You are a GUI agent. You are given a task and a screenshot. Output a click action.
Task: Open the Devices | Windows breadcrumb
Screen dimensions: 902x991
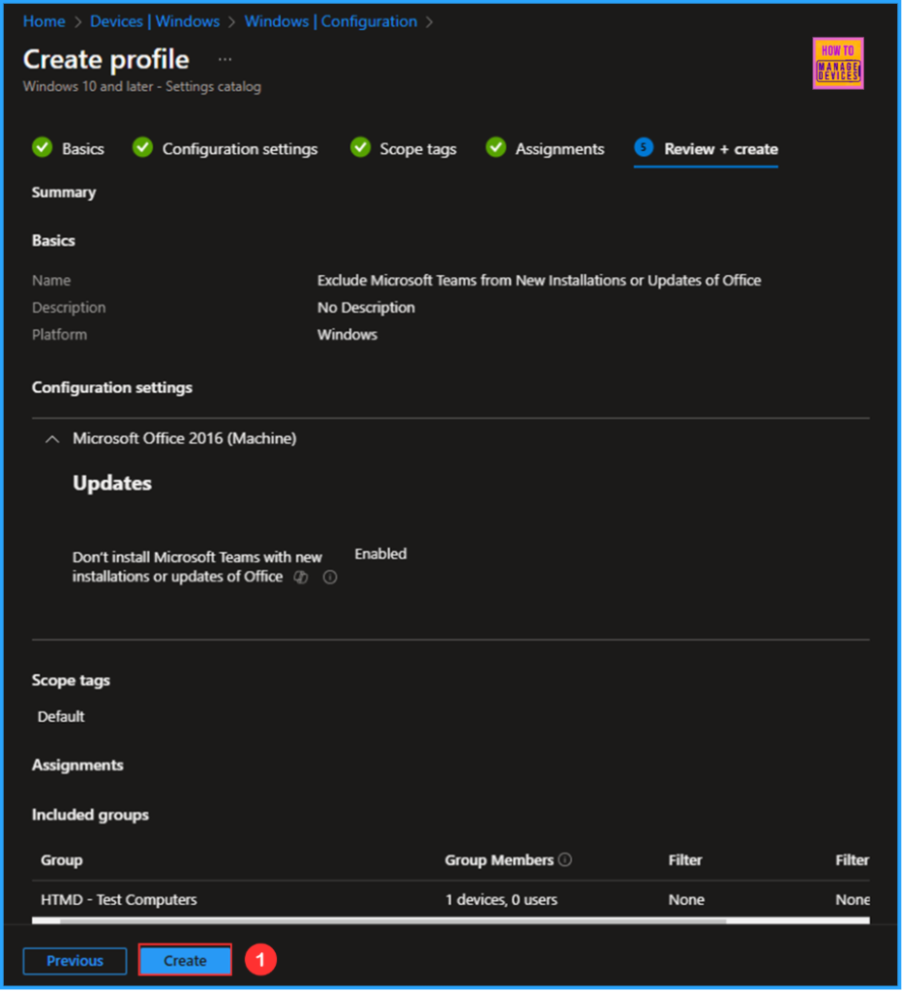[155, 21]
